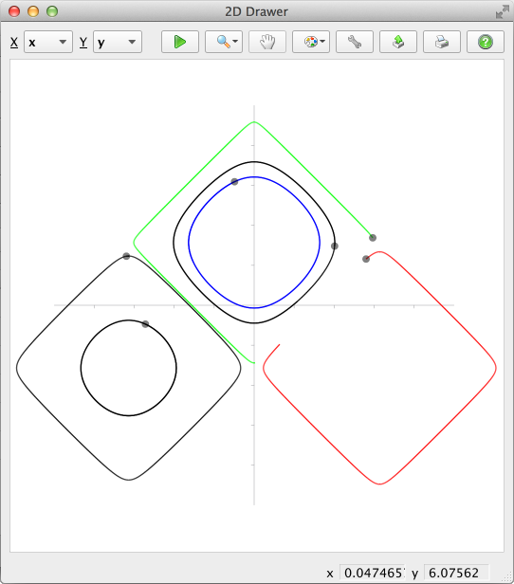Open help with the question mark icon
The image size is (514, 584).
486,42
